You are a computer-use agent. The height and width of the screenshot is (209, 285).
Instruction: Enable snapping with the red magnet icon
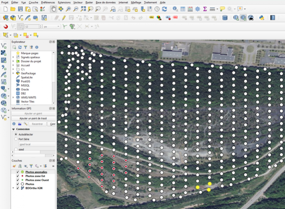click(6, 27)
